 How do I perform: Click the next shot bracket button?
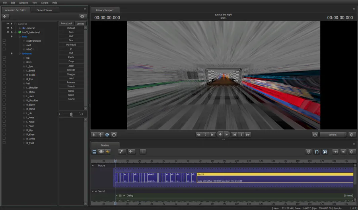click(x=241, y=135)
